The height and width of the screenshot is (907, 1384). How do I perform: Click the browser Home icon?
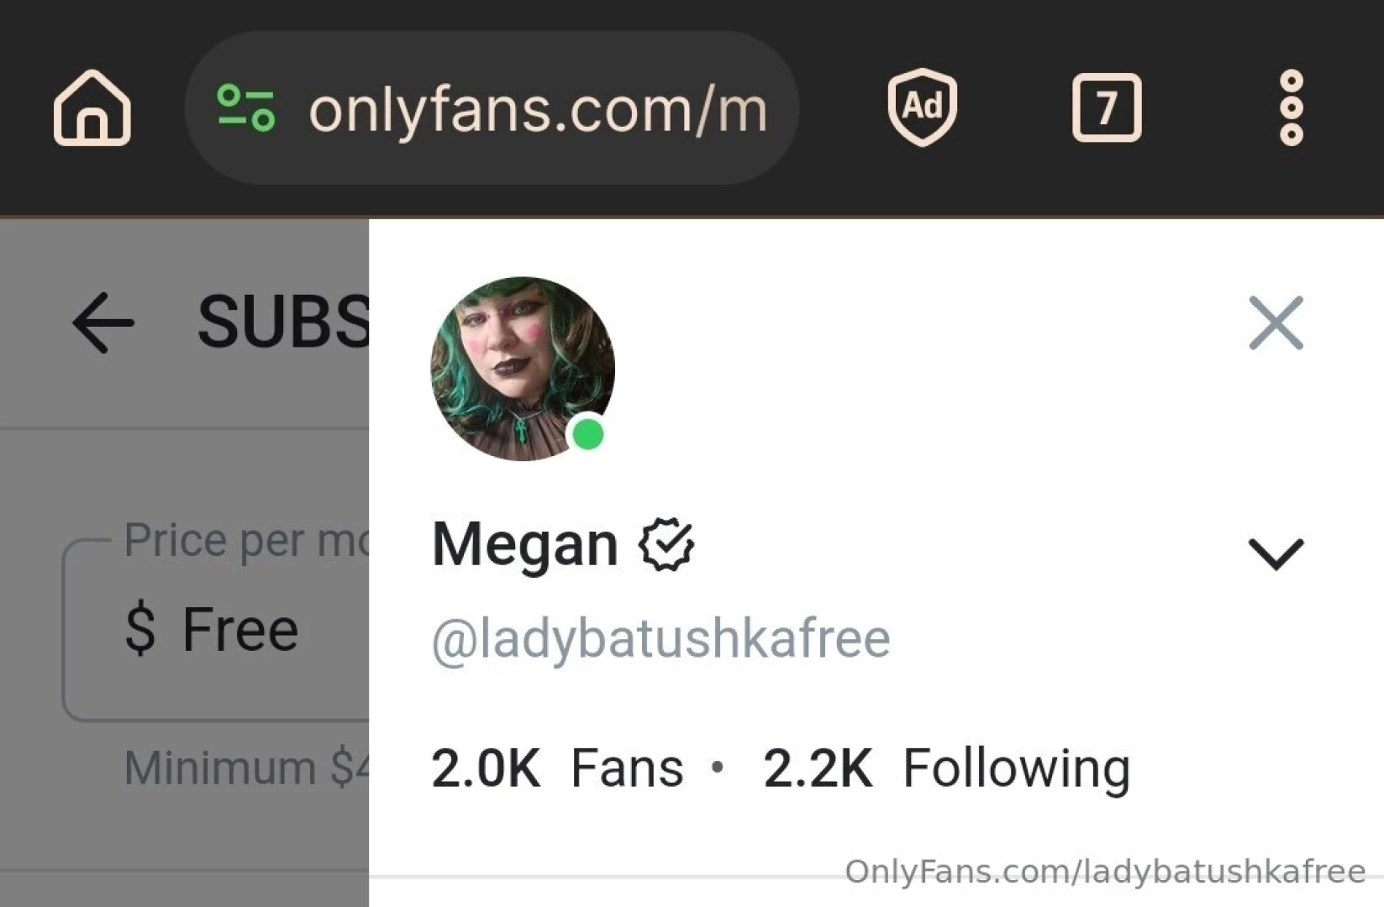(92, 109)
